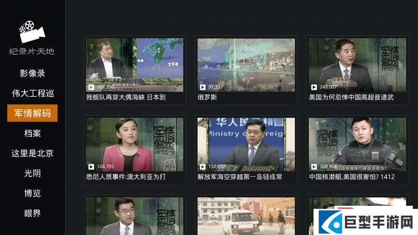The height and width of the screenshot is (235, 418).
Task: Click the 纪录片天地 app title text
Action: (32, 51)
